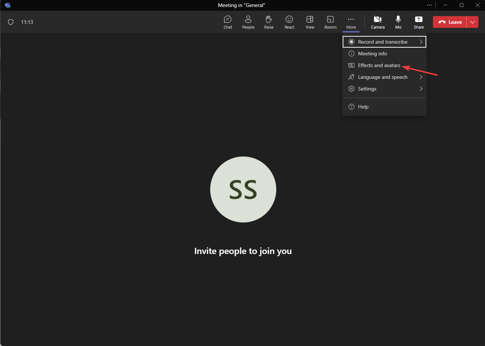Open Help from the menu

[x=363, y=107]
